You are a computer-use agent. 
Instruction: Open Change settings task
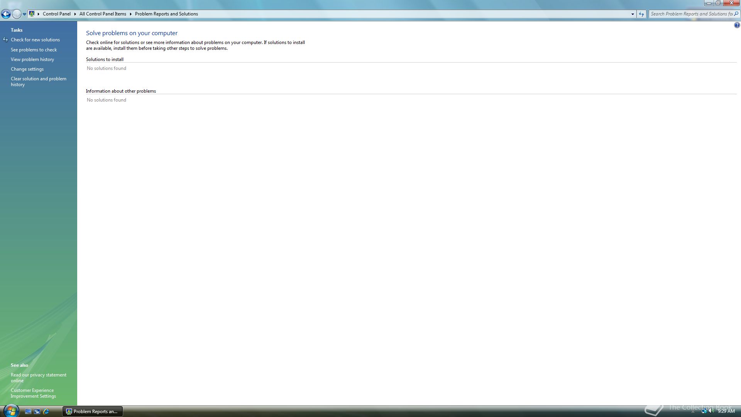(x=27, y=69)
